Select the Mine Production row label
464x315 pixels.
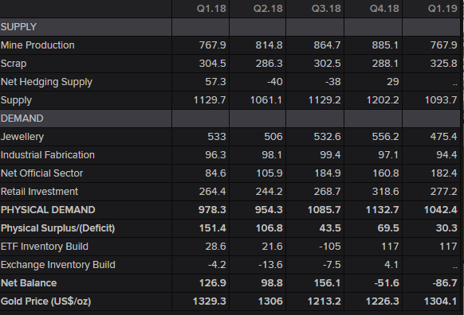tap(37, 45)
